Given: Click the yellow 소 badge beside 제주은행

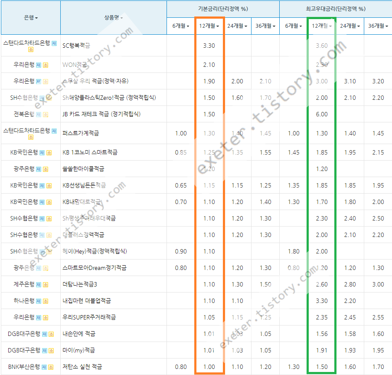Looking at the screenshot, I should pyautogui.click(x=46, y=285).
